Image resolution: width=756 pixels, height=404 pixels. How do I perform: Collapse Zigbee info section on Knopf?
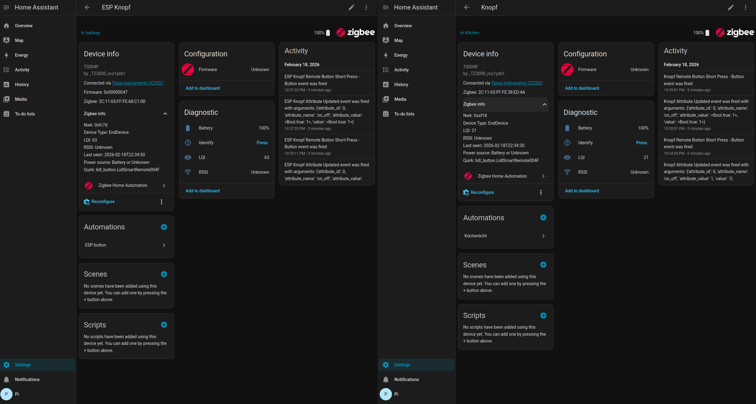pyautogui.click(x=544, y=104)
